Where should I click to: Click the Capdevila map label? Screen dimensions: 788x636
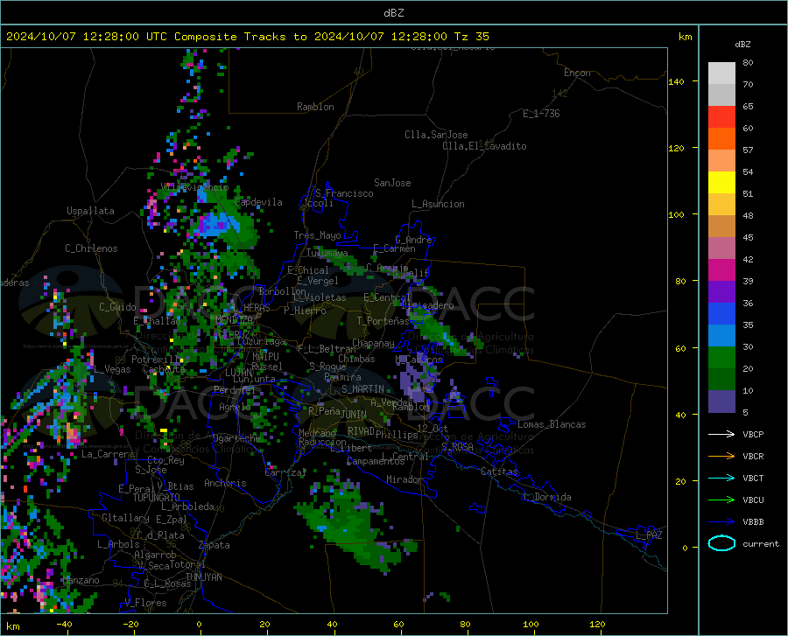259,202
